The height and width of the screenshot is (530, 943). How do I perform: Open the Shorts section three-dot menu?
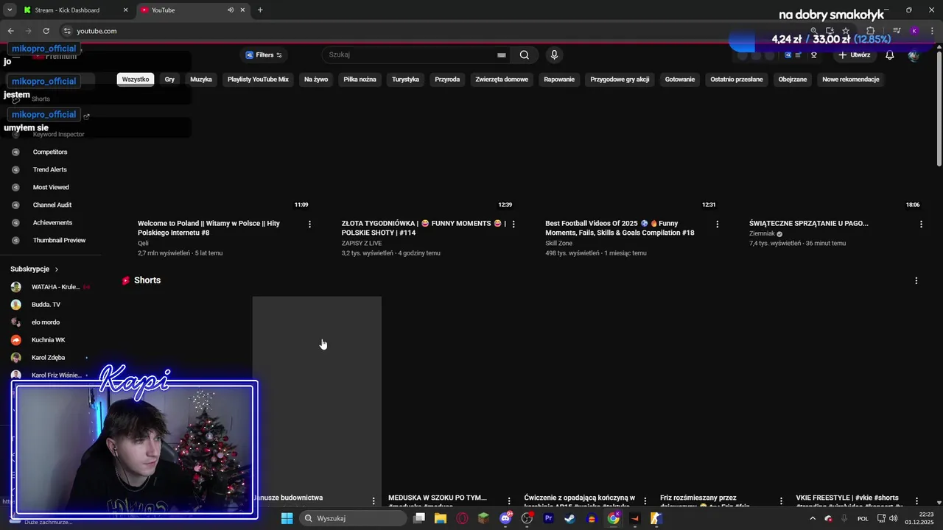coord(916,280)
